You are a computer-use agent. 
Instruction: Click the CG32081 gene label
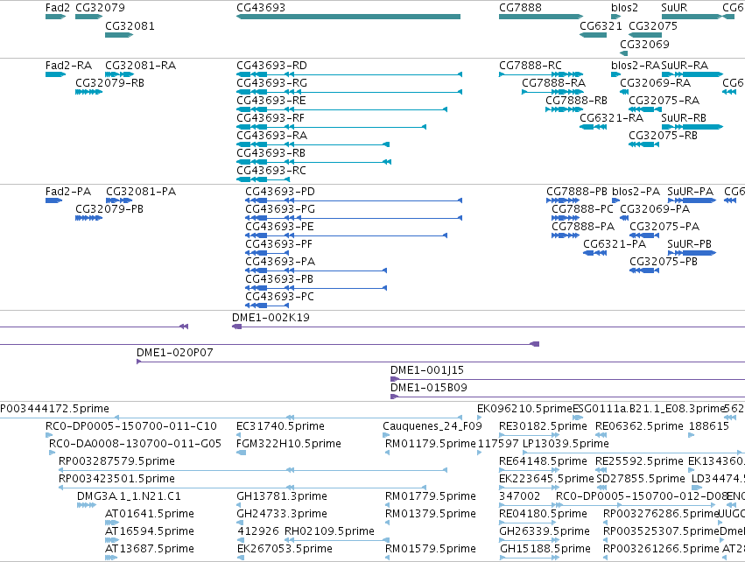pyautogui.click(x=130, y=25)
